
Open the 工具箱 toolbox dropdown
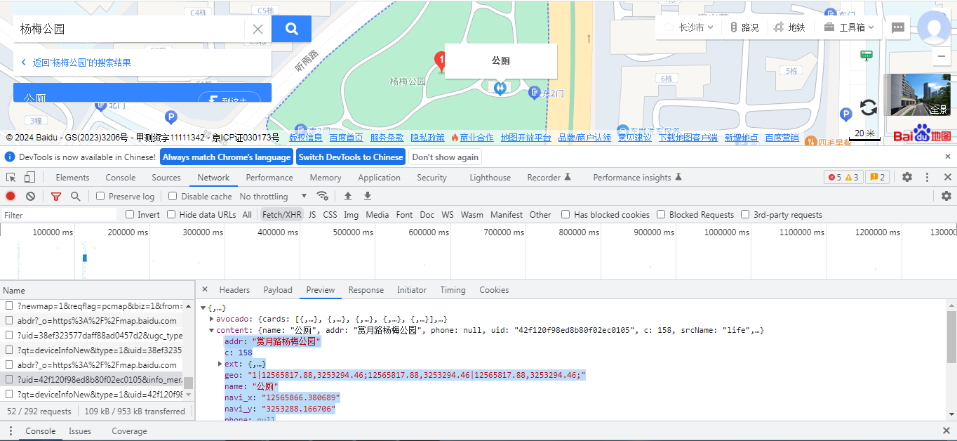pyautogui.click(x=850, y=27)
